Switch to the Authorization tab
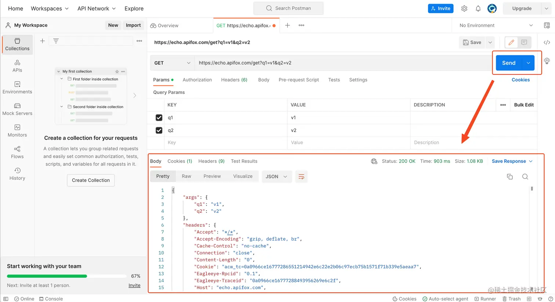This screenshot has height=302, width=555. tap(197, 80)
